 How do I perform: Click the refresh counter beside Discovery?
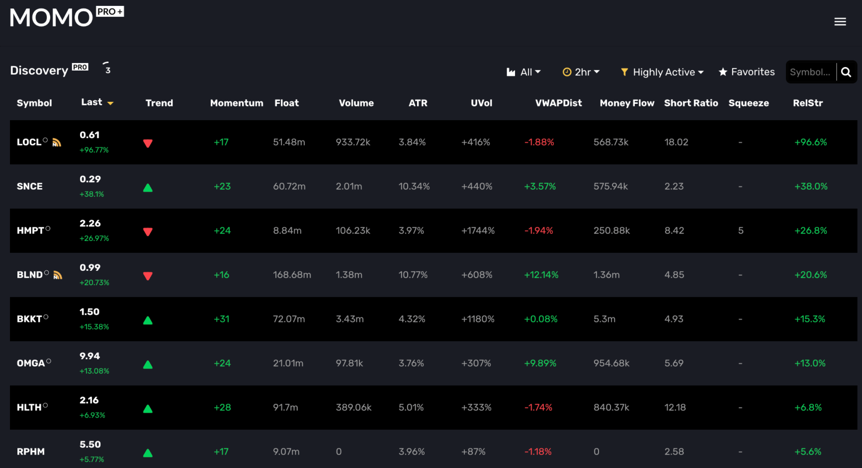107,68
